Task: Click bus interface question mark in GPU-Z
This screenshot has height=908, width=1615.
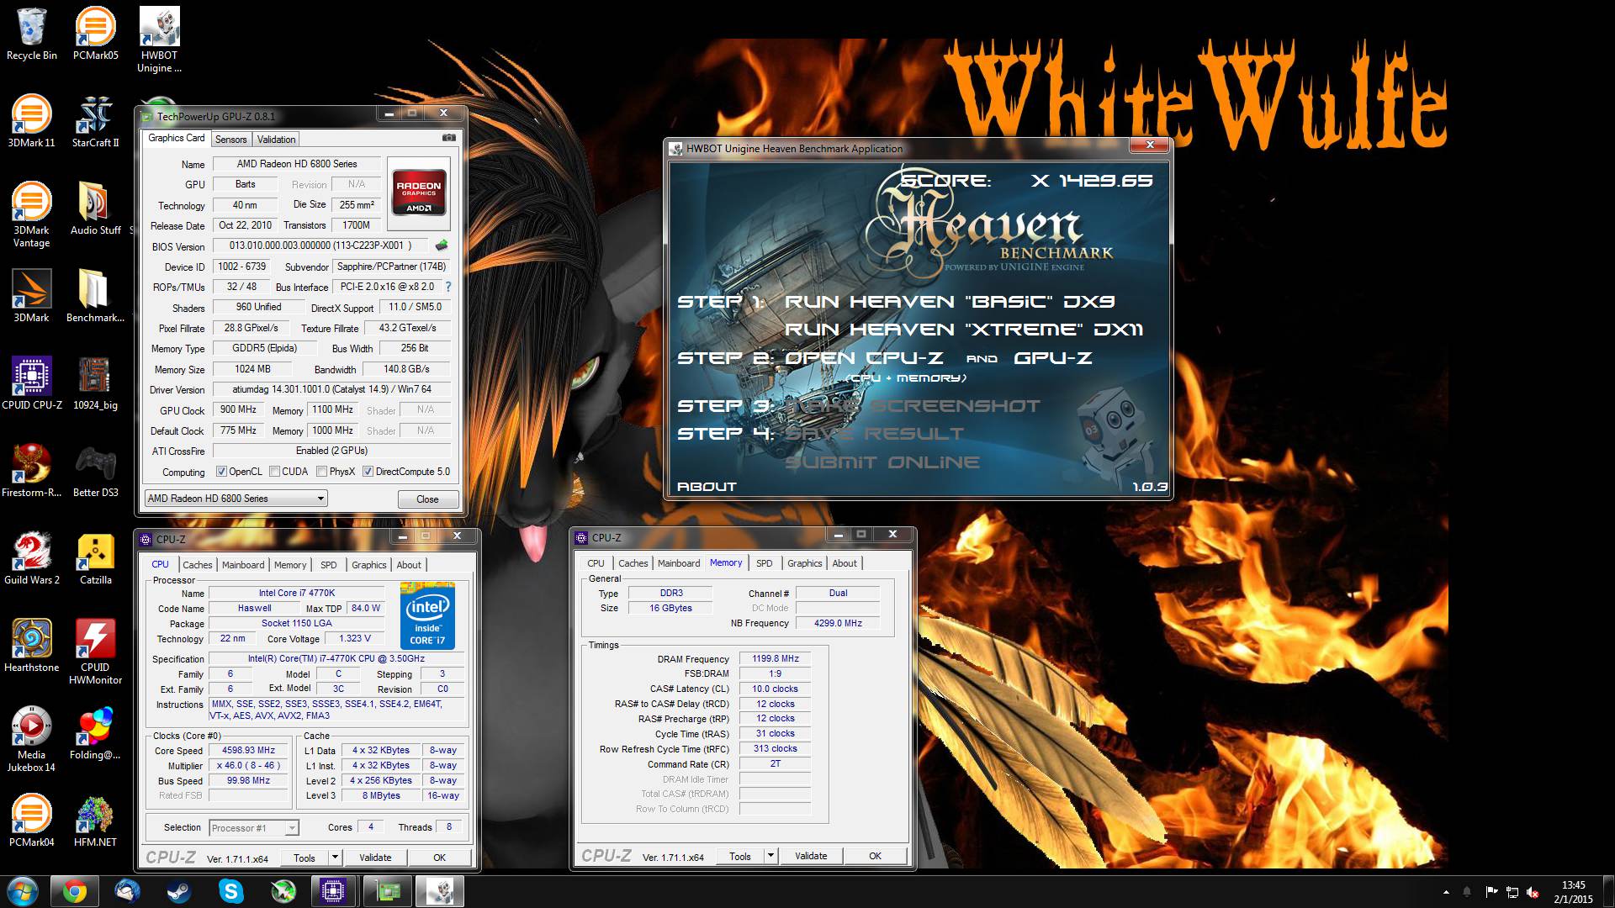Action: coord(448,287)
